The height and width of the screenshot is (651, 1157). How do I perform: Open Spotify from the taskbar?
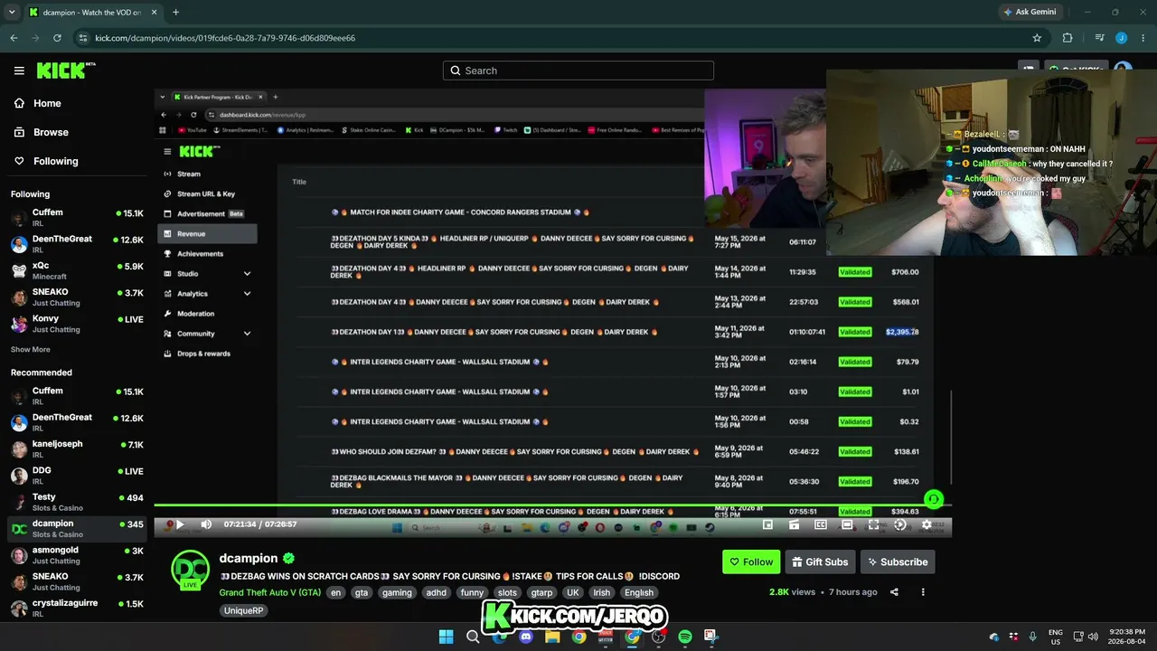pyautogui.click(x=685, y=637)
